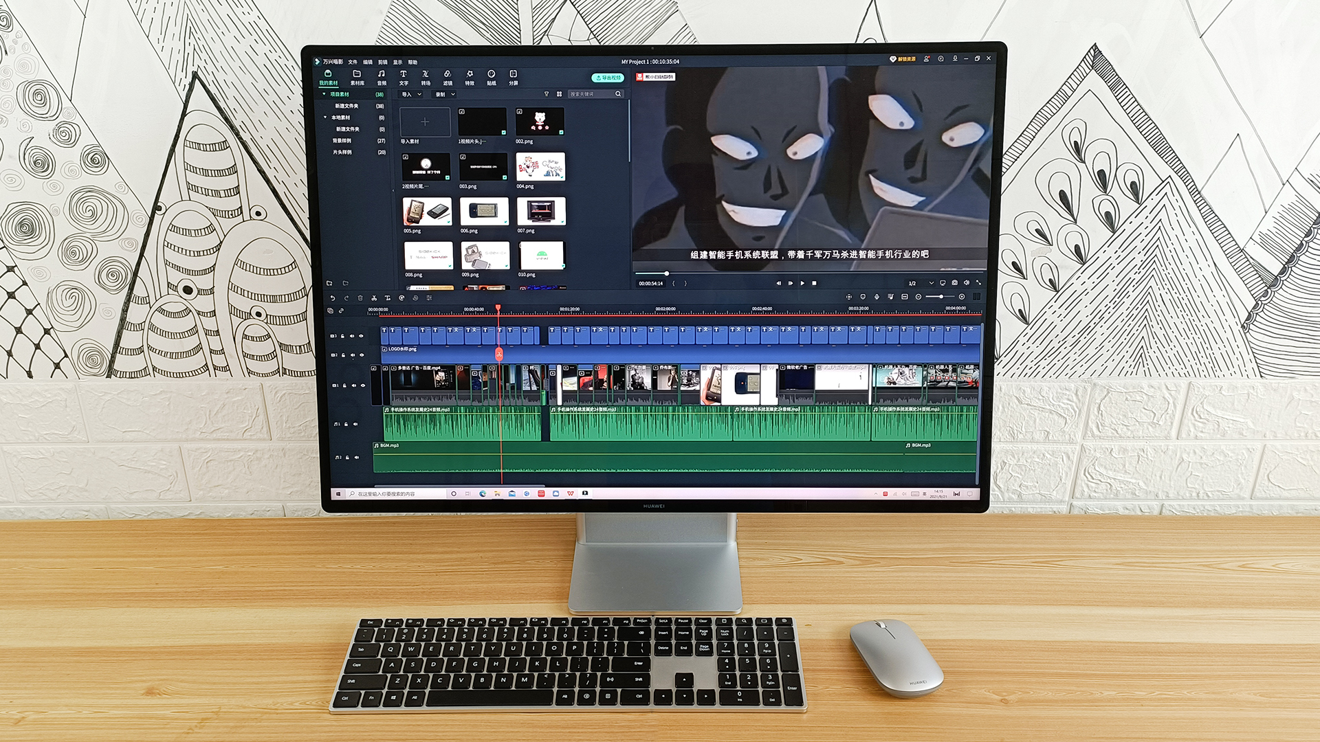
Task: Open the 导入 dropdown
Action: click(x=410, y=94)
